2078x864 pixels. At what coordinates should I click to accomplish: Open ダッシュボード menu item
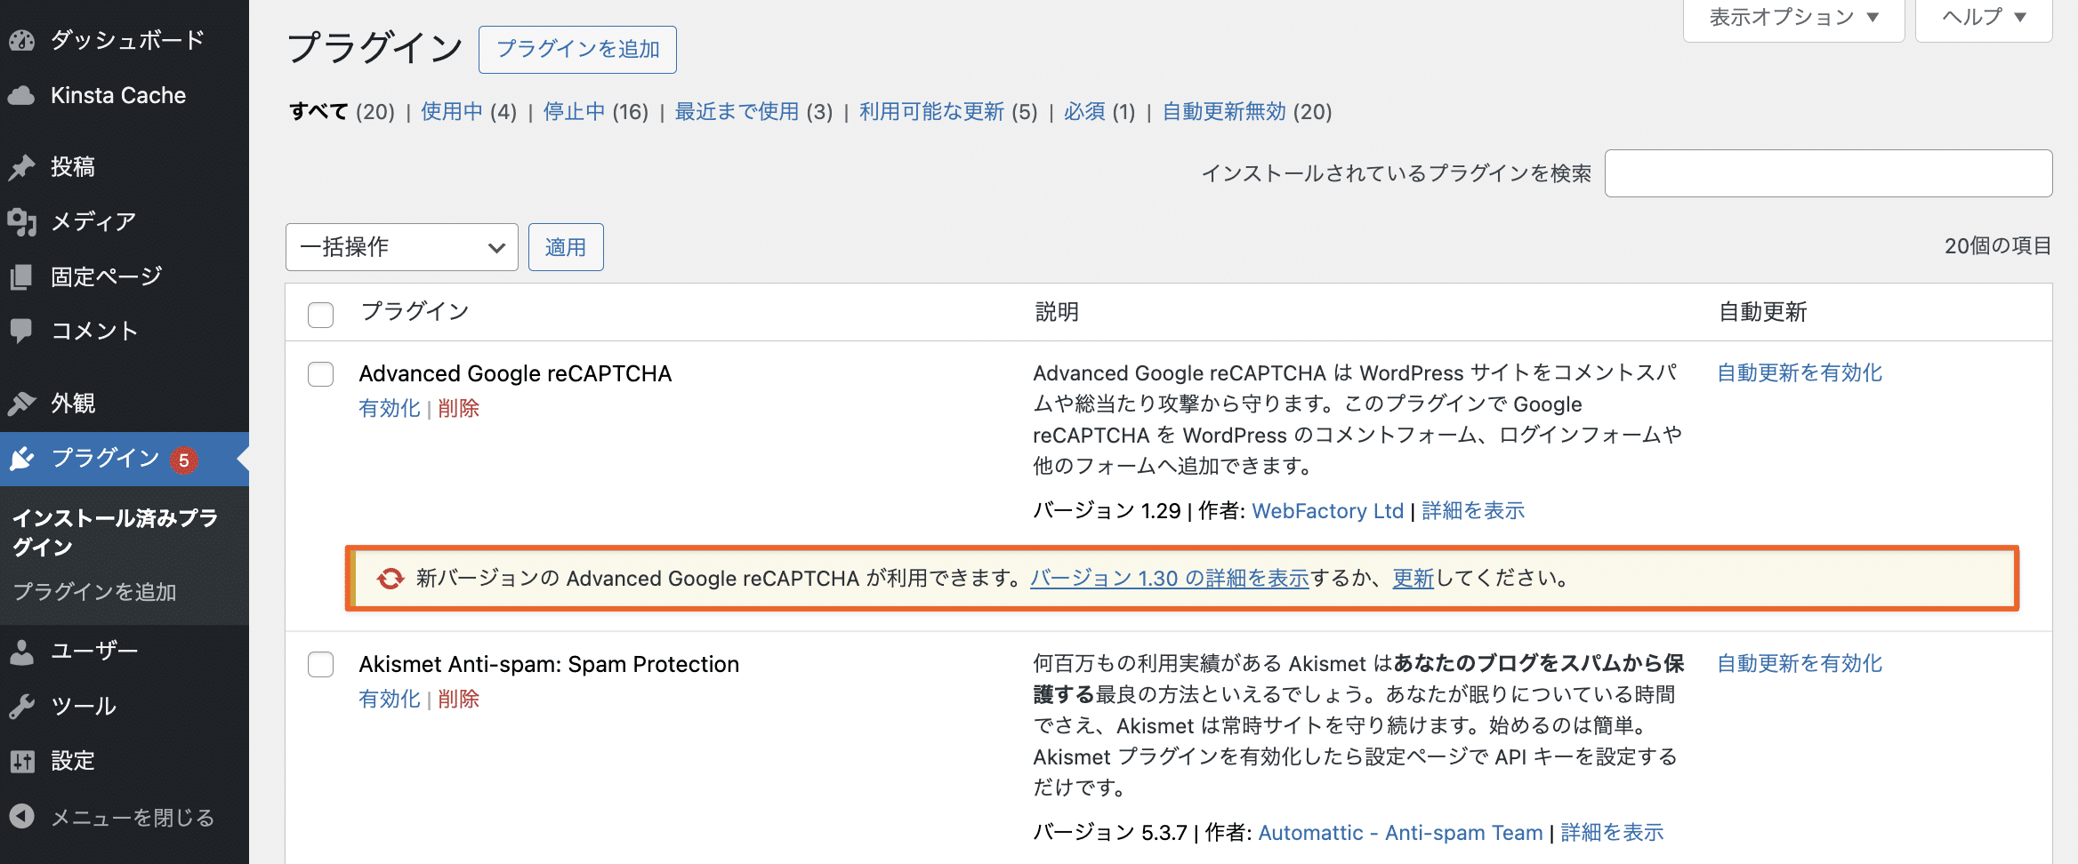tap(125, 40)
